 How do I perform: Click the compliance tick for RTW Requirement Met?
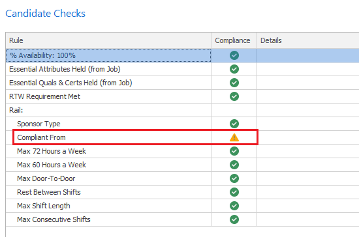[x=234, y=96]
